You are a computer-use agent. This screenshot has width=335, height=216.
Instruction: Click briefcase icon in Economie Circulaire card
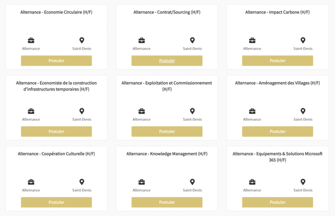(31, 40)
